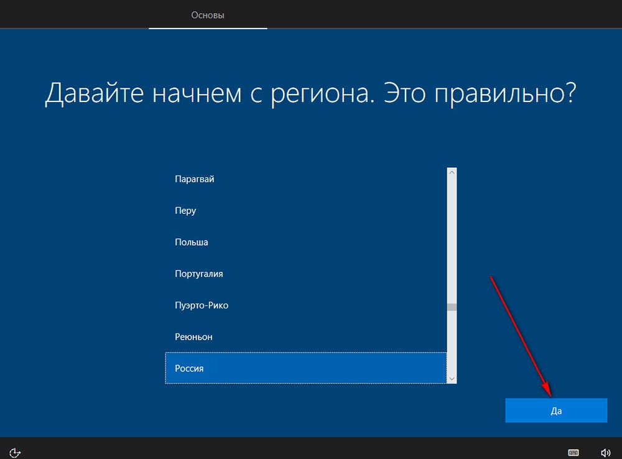Viewport: 622px width, 459px height.
Task: Open the on-screen keyboard icon
Action: tap(573, 453)
